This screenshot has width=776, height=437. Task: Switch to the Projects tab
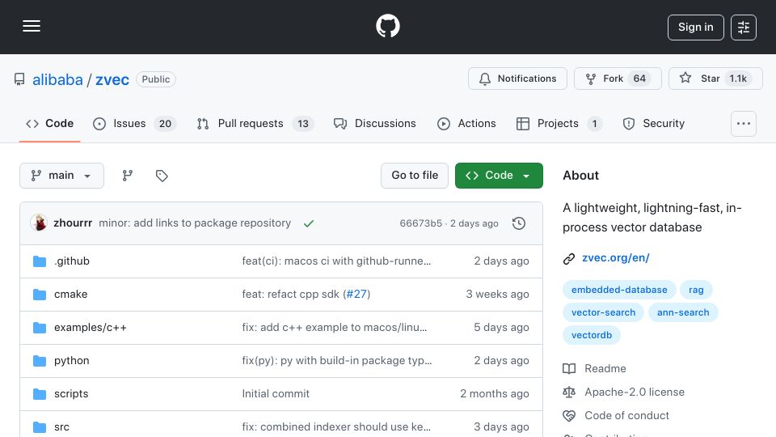tap(559, 123)
